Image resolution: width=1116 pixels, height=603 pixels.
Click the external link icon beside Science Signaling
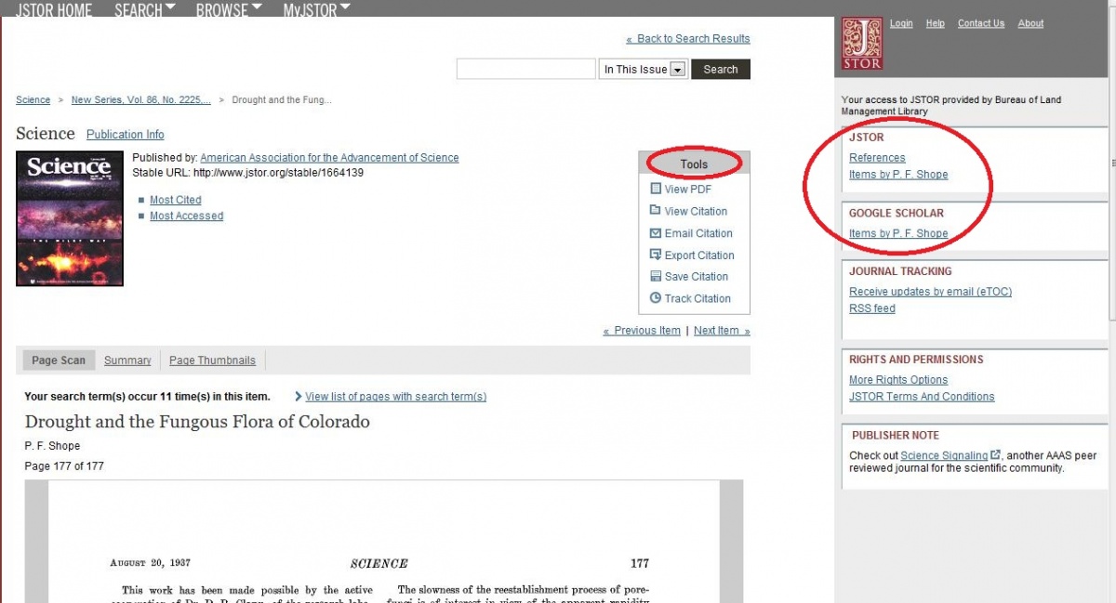point(994,455)
